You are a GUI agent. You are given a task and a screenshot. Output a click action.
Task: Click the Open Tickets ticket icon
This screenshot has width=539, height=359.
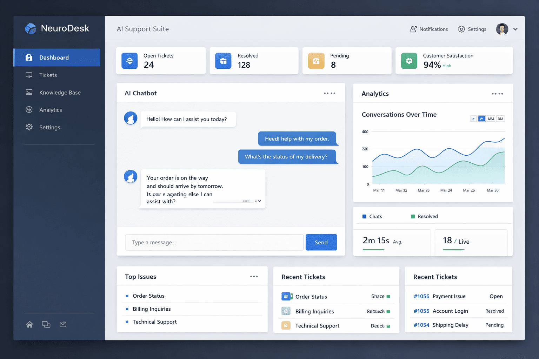(x=129, y=61)
